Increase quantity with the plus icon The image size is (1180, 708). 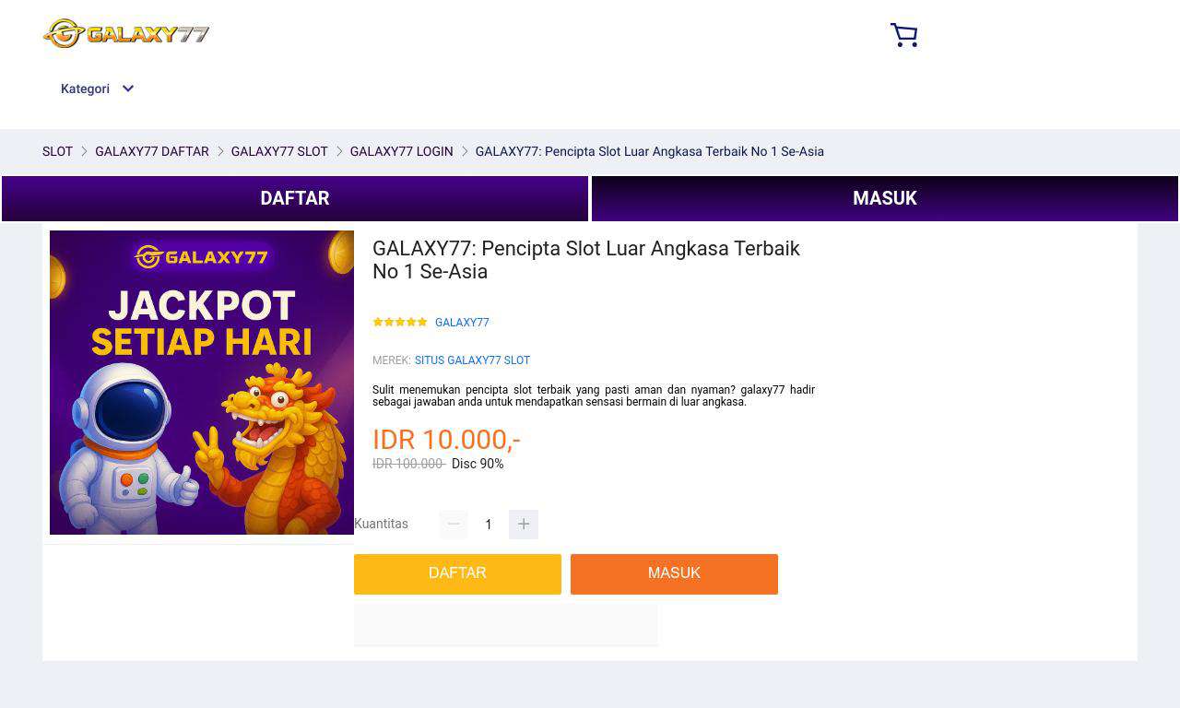[524, 525]
